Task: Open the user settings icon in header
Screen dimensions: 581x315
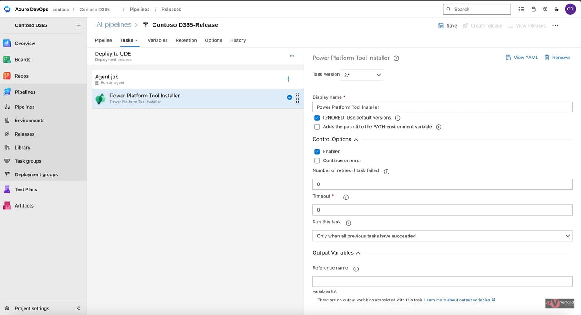Action: (x=557, y=9)
